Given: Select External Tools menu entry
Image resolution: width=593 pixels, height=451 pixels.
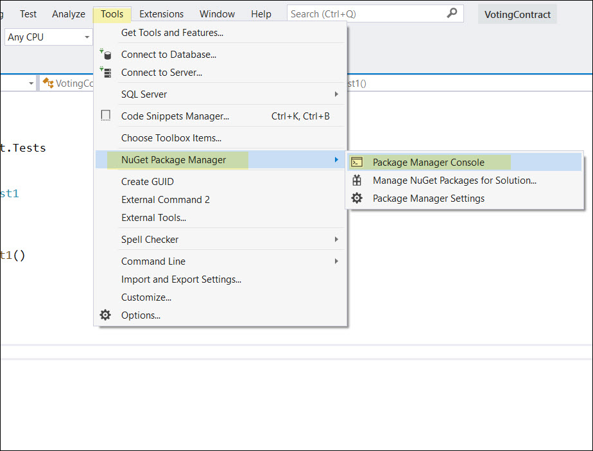Looking at the screenshot, I should (153, 218).
